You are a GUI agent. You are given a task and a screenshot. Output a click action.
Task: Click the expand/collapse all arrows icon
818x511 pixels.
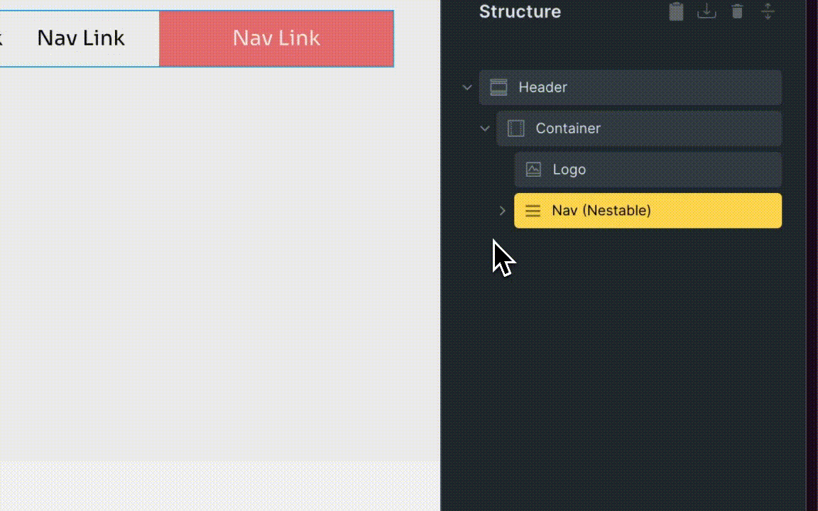[768, 11]
